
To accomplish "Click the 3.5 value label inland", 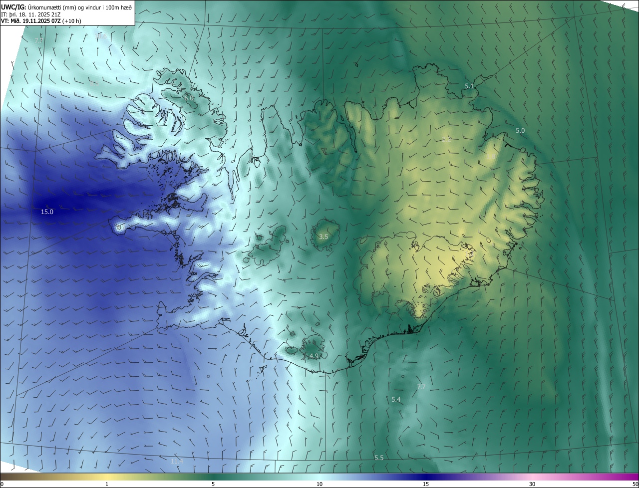I will tap(323, 237).
